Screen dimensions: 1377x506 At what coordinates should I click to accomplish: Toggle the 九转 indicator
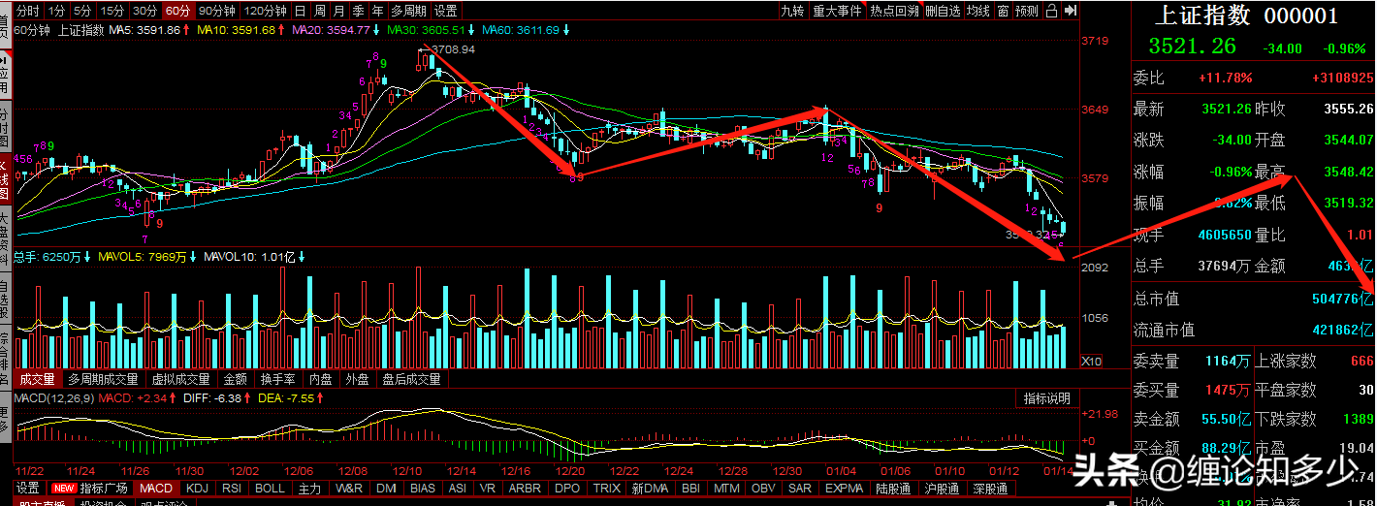(792, 11)
